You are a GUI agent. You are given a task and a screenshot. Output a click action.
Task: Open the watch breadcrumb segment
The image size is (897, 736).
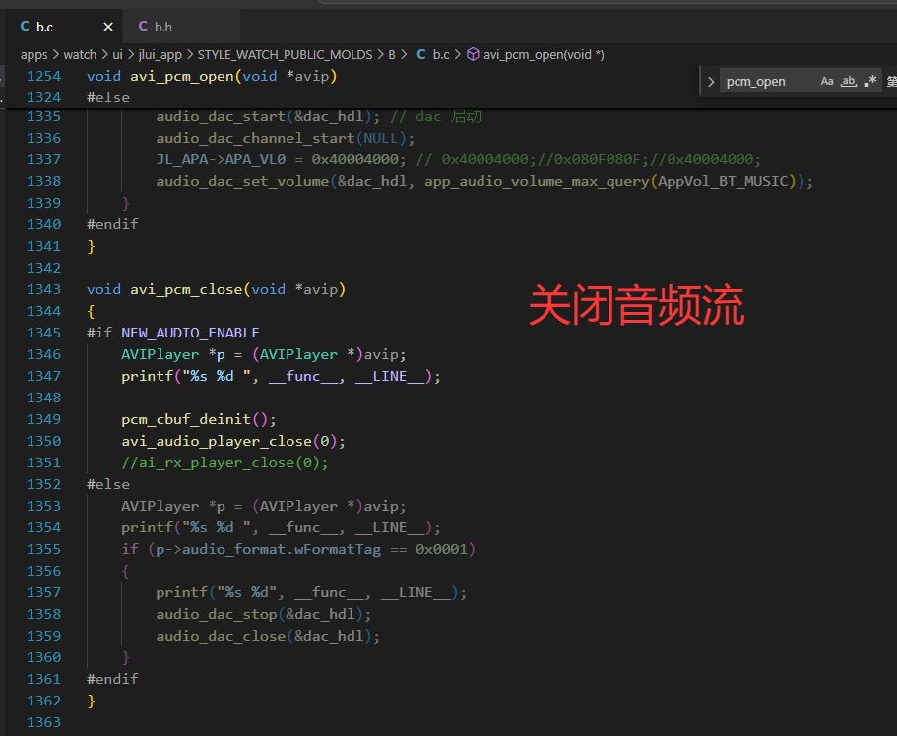click(x=80, y=55)
